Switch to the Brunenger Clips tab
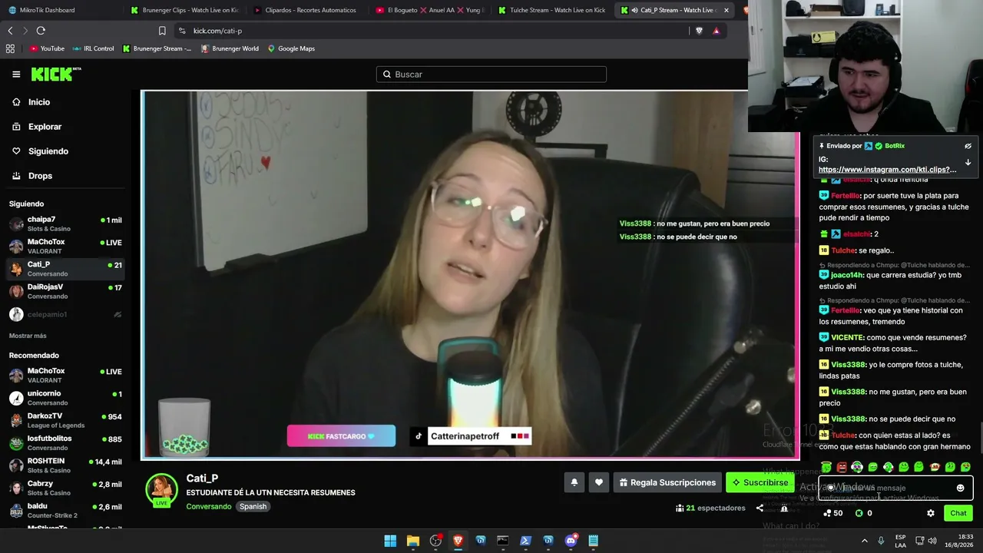The width and height of the screenshot is (983, 553). pos(184,10)
